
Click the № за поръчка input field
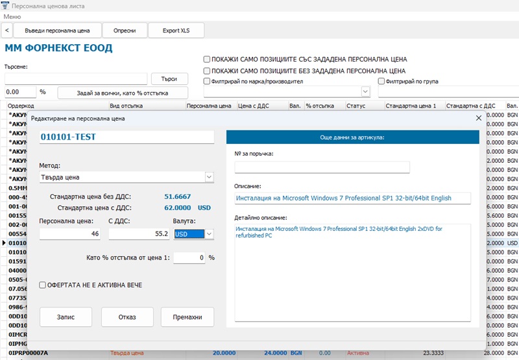coord(322,167)
